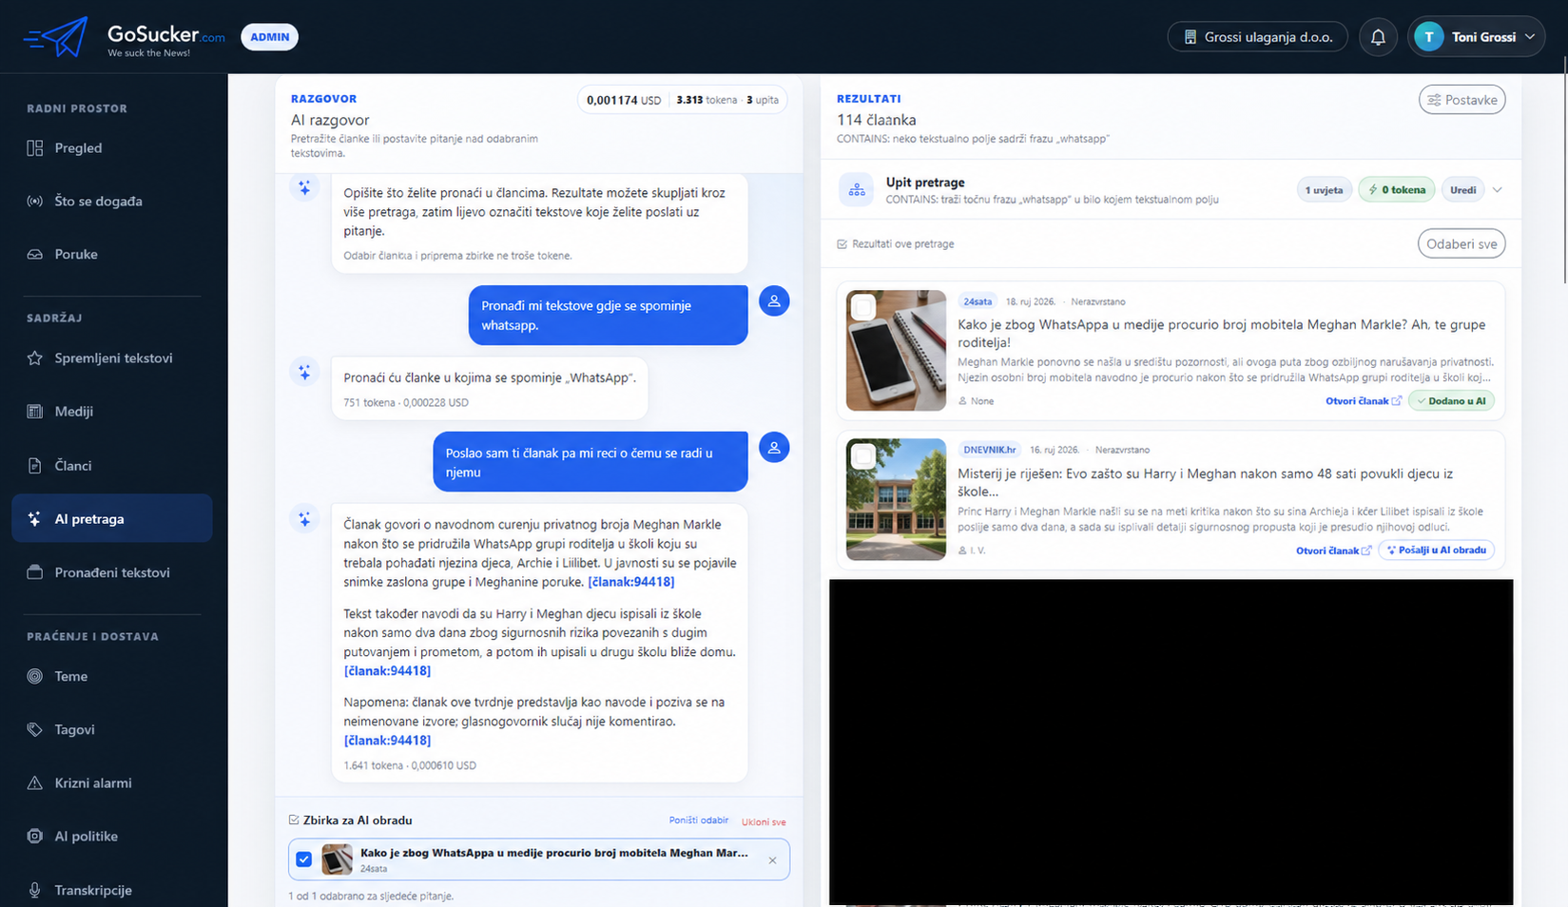This screenshot has width=1568, height=907.
Task: Open the notifications bell
Action: pos(1378,37)
